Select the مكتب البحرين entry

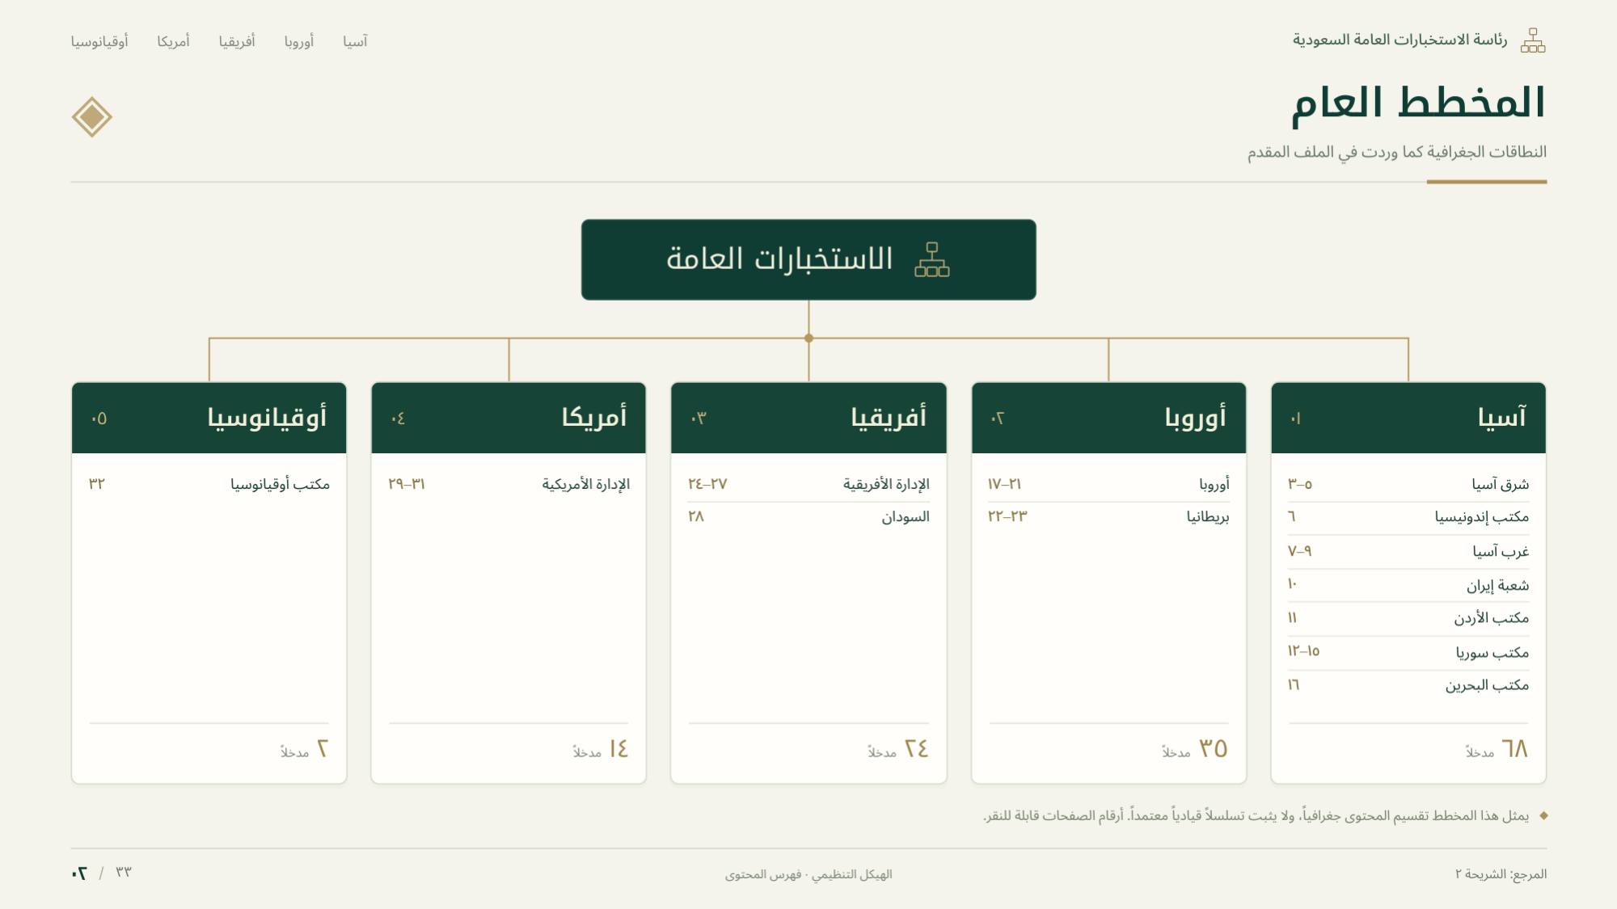(1408, 685)
